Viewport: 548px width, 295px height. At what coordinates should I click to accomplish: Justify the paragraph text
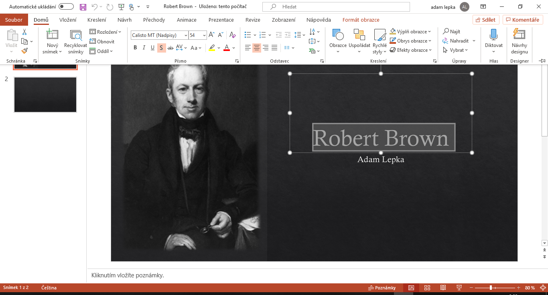click(x=274, y=48)
